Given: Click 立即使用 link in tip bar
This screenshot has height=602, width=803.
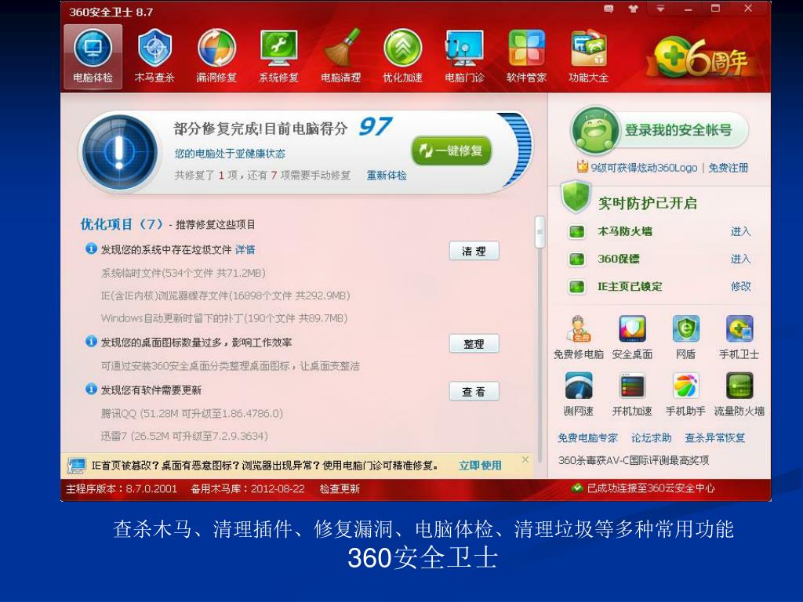Looking at the screenshot, I should point(480,466).
